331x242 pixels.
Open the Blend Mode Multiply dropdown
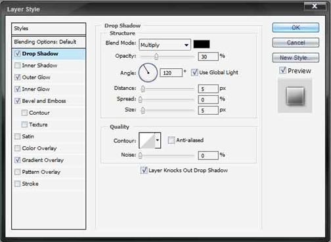click(165, 45)
